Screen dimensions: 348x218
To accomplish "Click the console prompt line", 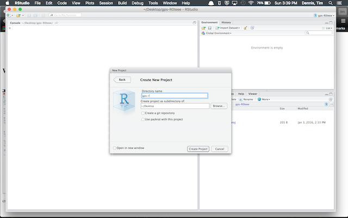I will coord(102,28).
